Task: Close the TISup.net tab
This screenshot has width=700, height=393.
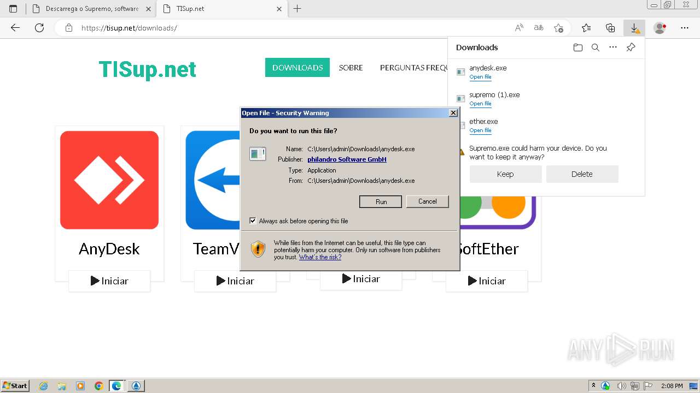Action: pos(279,9)
